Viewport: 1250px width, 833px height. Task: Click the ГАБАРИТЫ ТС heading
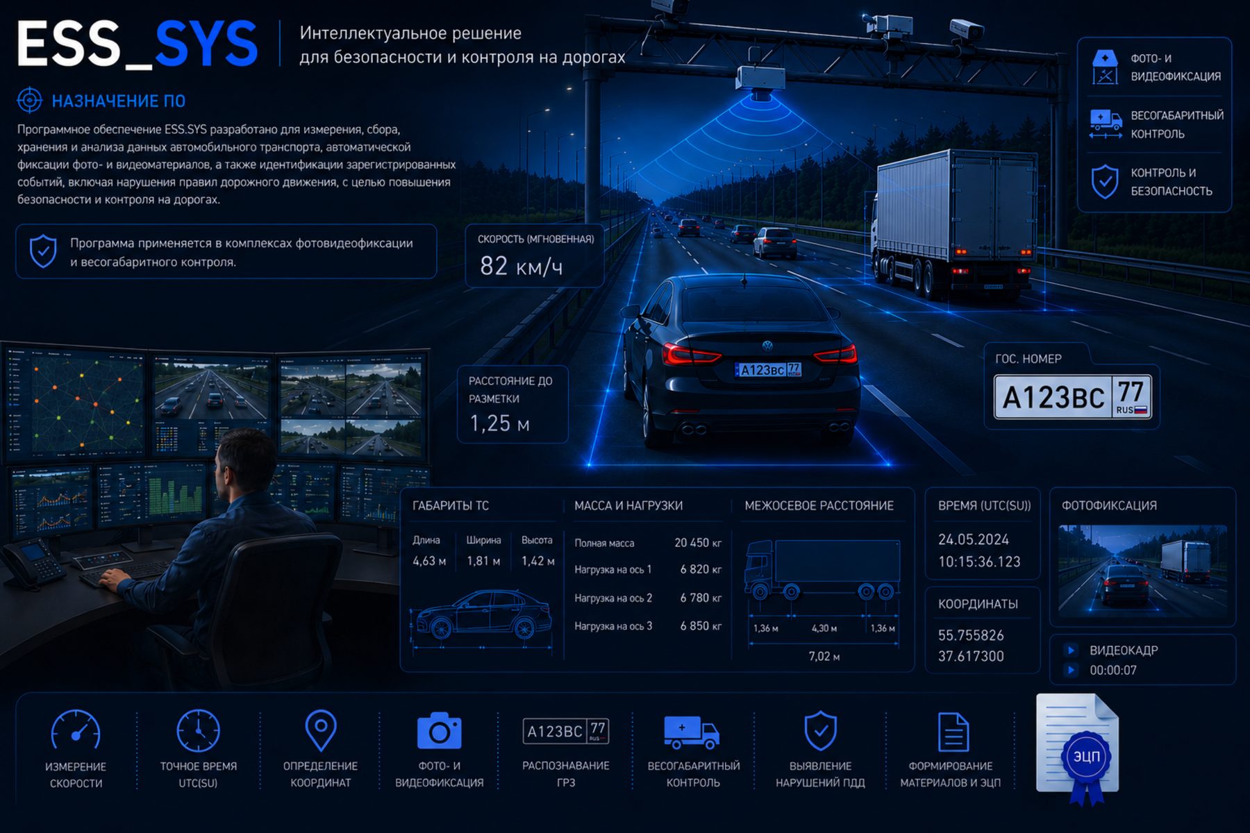tap(451, 506)
